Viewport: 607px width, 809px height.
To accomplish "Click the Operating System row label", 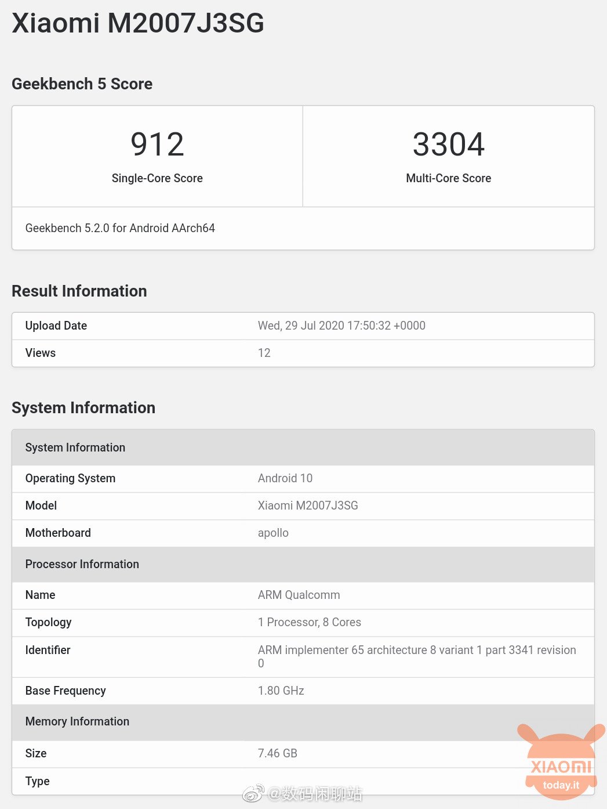I will click(x=70, y=478).
